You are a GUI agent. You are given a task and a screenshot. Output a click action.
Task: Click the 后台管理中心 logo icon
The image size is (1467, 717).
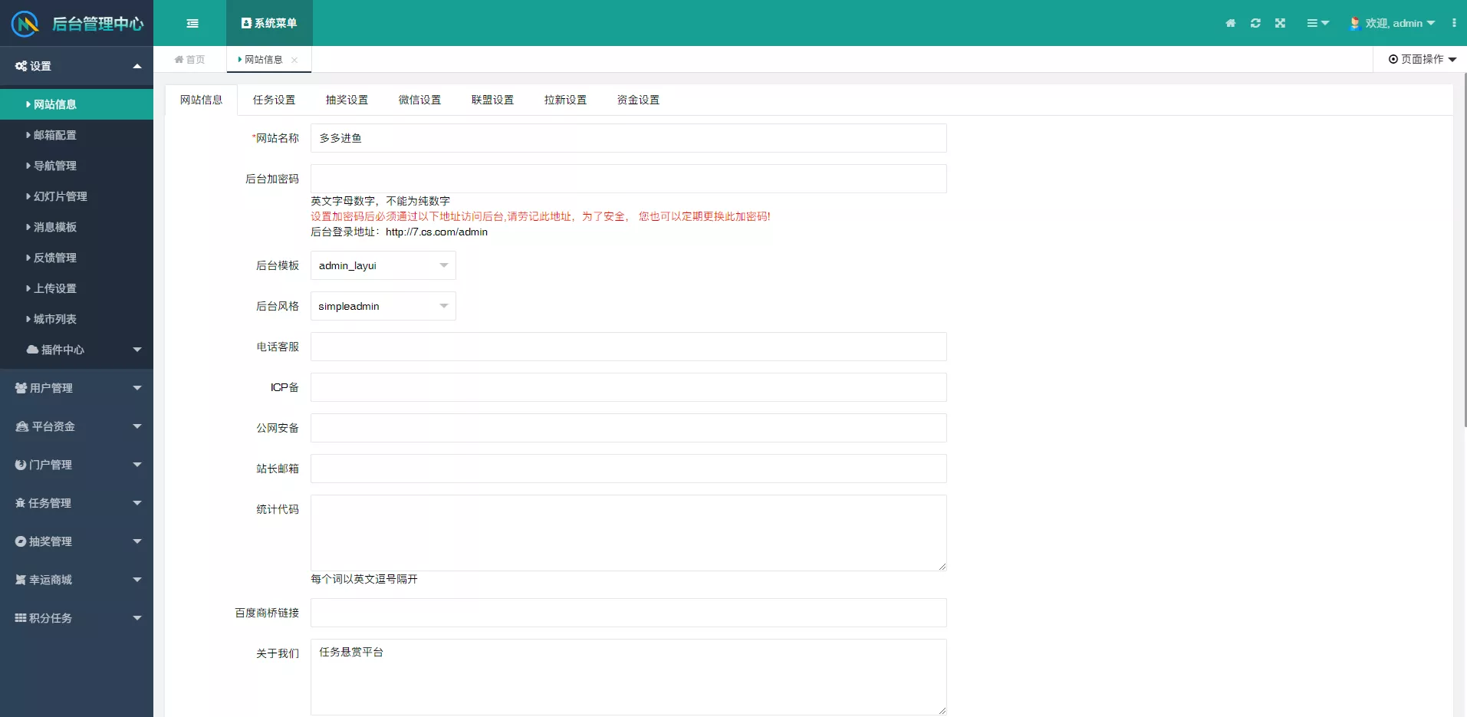25,23
